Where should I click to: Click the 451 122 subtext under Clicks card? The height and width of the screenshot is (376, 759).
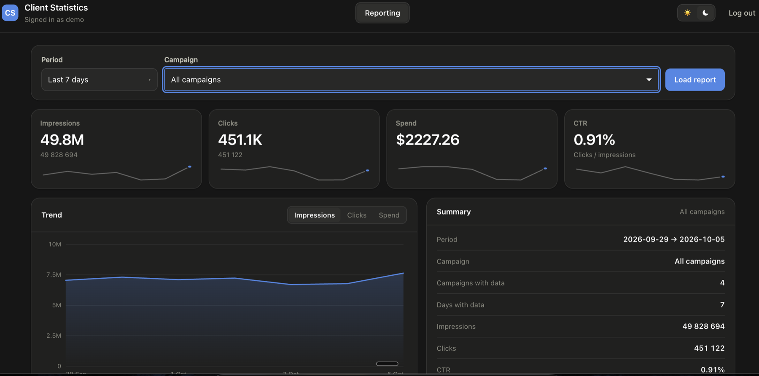pyautogui.click(x=230, y=155)
